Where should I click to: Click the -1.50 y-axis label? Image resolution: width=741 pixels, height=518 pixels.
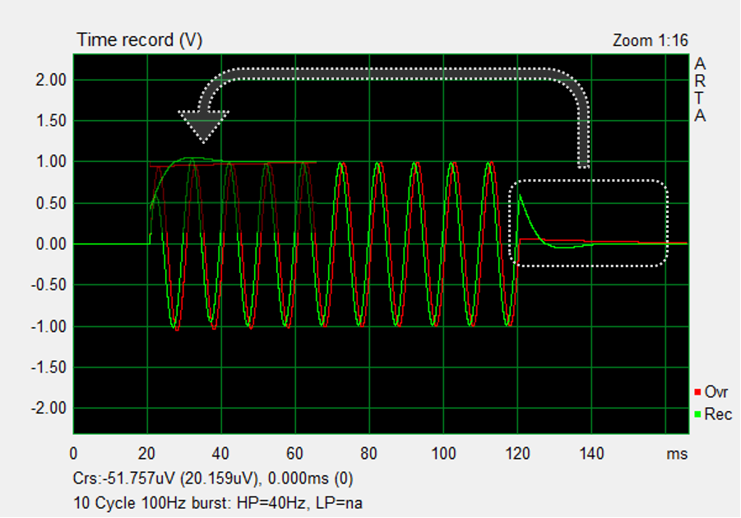49,368
